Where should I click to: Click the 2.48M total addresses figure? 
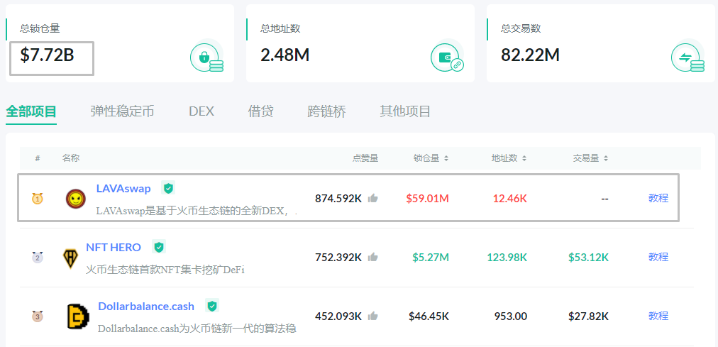(x=285, y=55)
